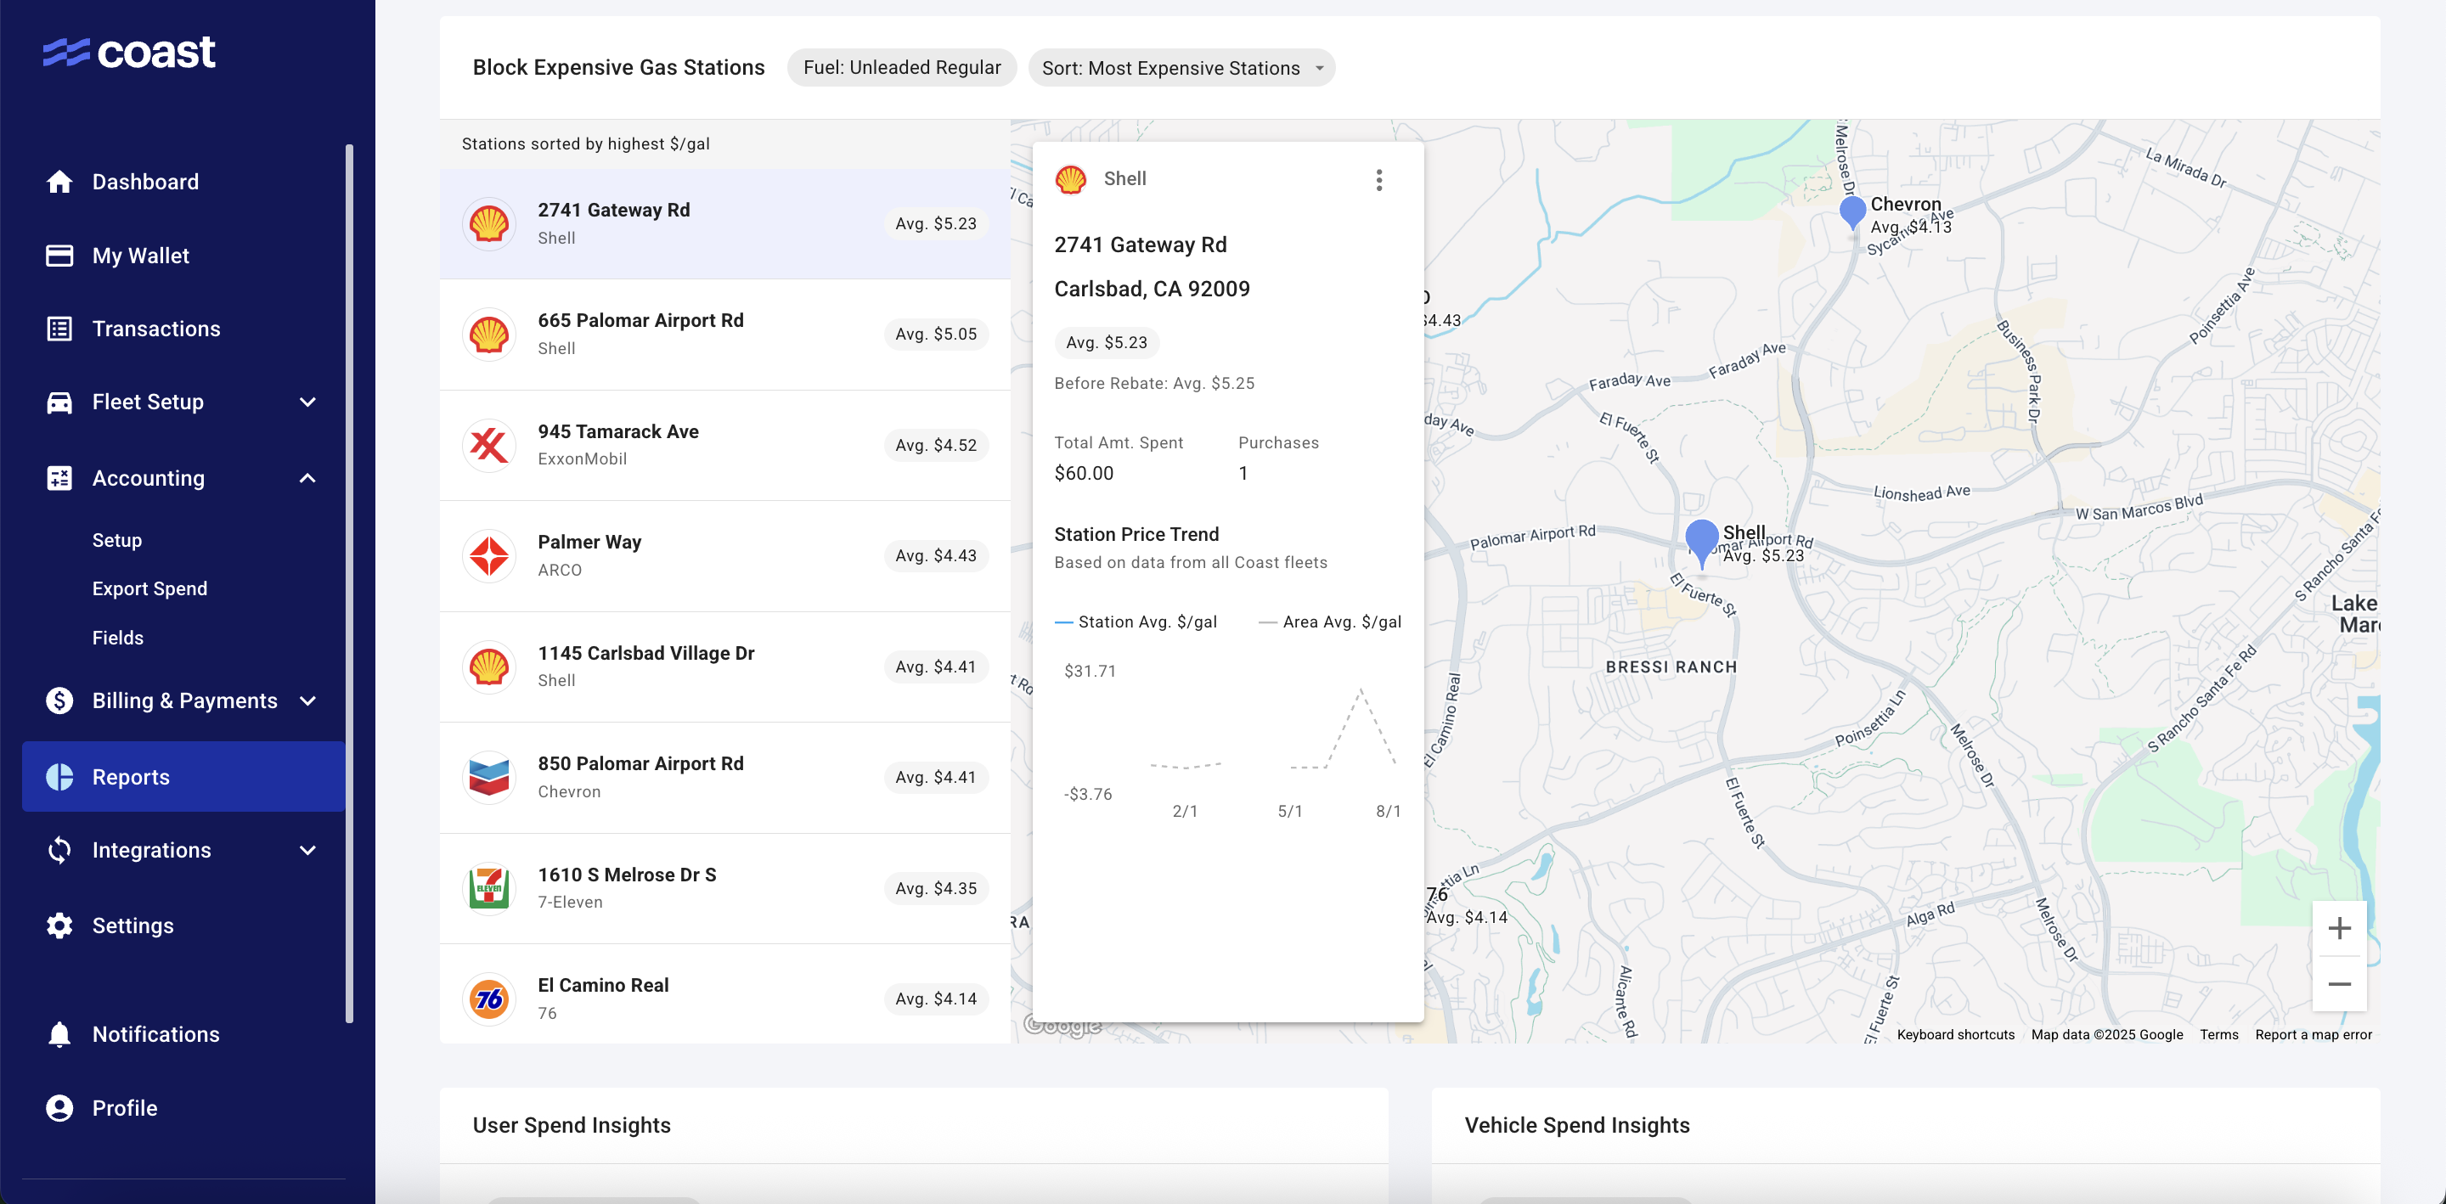Screen dimensions: 2446x1204
Task: Zoom in on the map
Action: pos(2339,928)
